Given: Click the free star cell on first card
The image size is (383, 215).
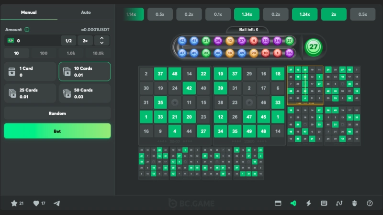Looking at the screenshot, I should click(175, 102).
